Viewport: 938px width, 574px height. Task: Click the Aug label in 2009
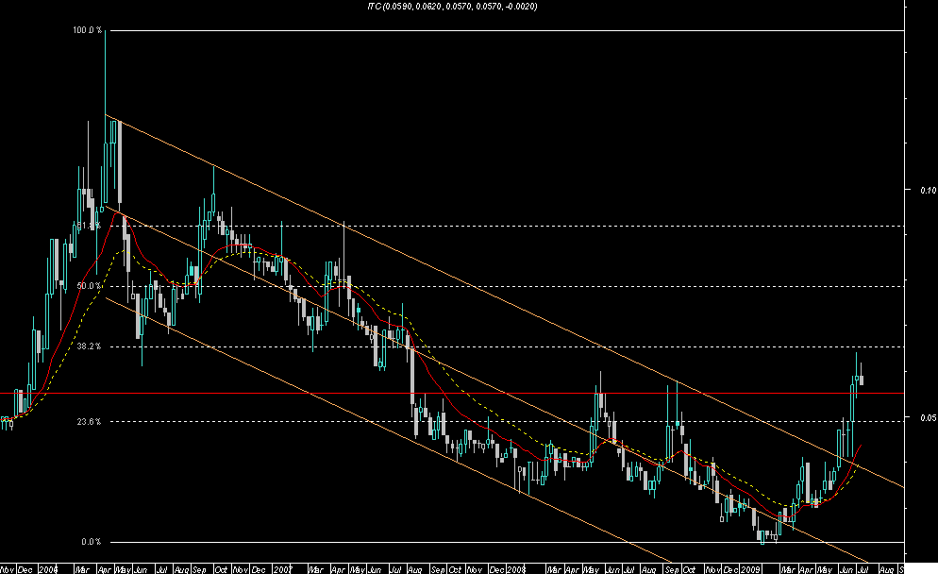[x=886, y=569]
